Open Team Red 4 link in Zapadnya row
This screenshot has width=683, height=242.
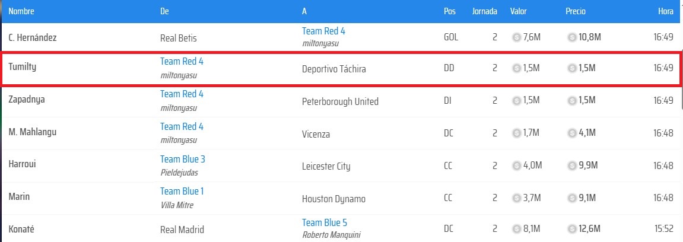coord(182,94)
